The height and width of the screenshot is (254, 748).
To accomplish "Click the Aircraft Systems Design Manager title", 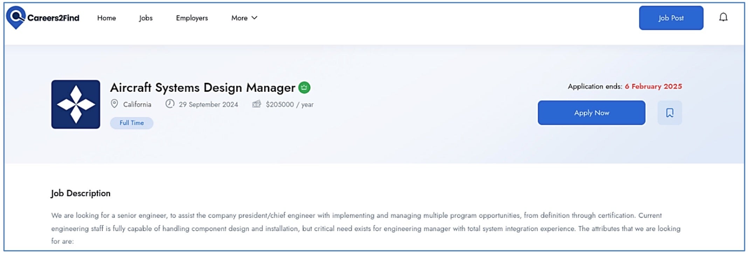I will point(202,87).
